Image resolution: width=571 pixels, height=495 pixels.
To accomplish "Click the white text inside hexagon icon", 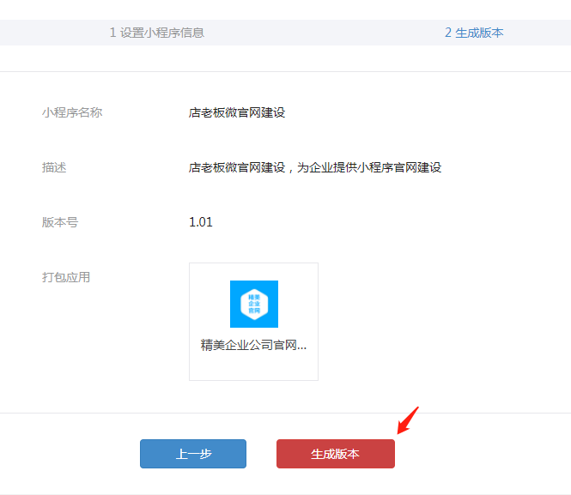I will point(253,304).
